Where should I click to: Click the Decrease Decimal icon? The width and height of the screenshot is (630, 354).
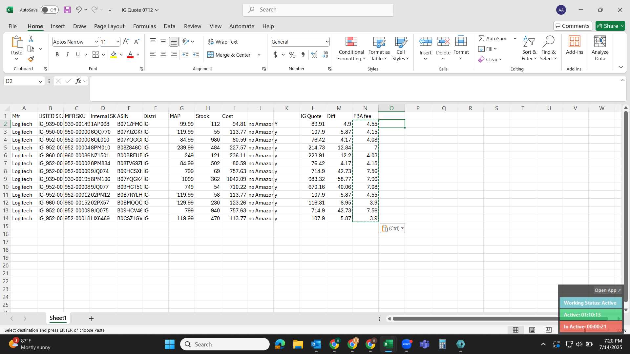coord(325,55)
